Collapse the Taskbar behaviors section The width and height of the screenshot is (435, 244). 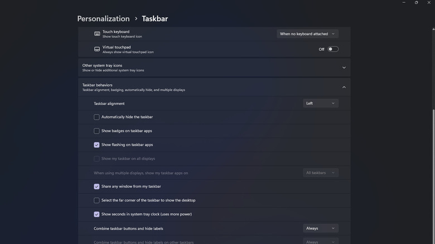(344, 87)
